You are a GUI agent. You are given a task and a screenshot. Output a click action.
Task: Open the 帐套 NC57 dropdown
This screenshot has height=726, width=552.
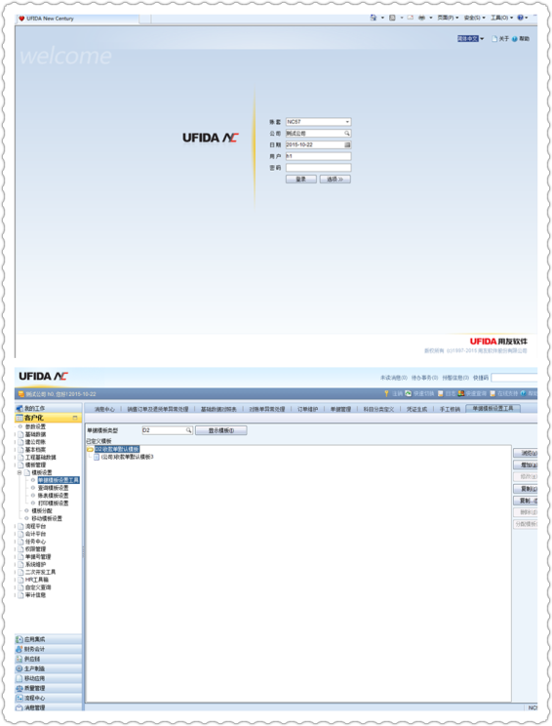(347, 122)
